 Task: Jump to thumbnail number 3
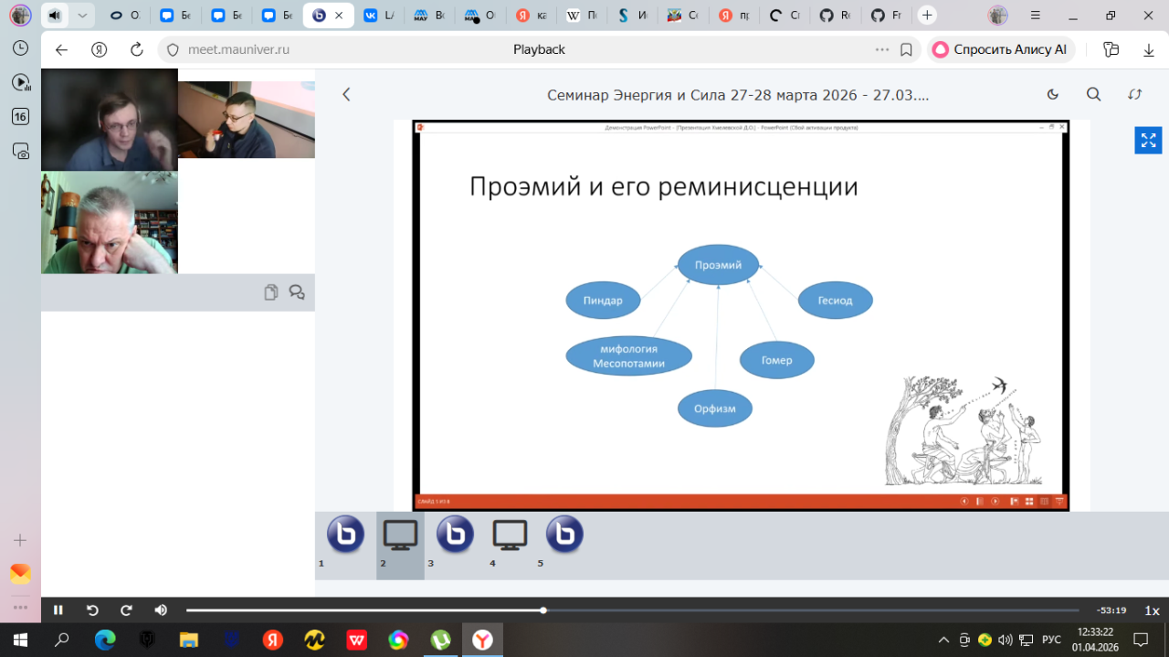(455, 535)
